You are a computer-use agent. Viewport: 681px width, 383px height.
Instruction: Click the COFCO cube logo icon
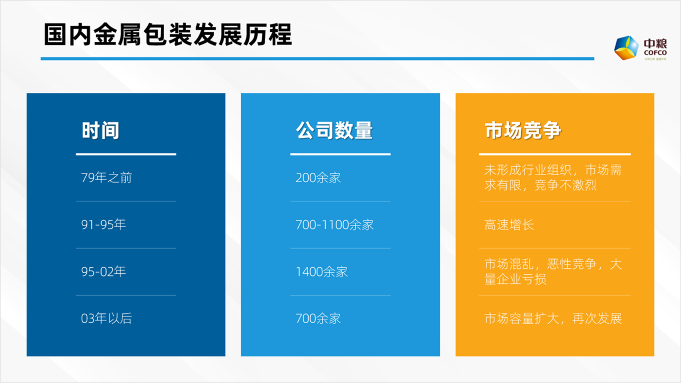pos(626,48)
